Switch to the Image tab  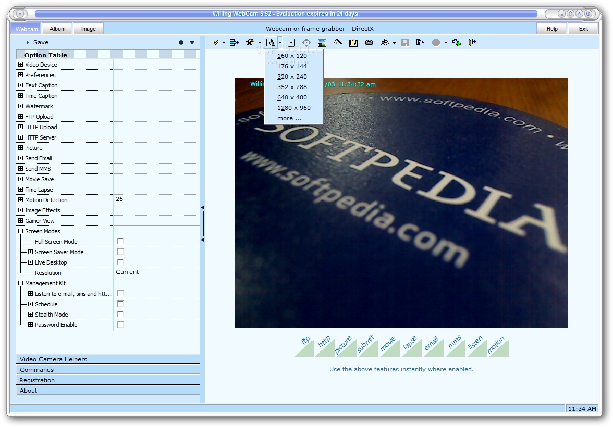point(89,29)
